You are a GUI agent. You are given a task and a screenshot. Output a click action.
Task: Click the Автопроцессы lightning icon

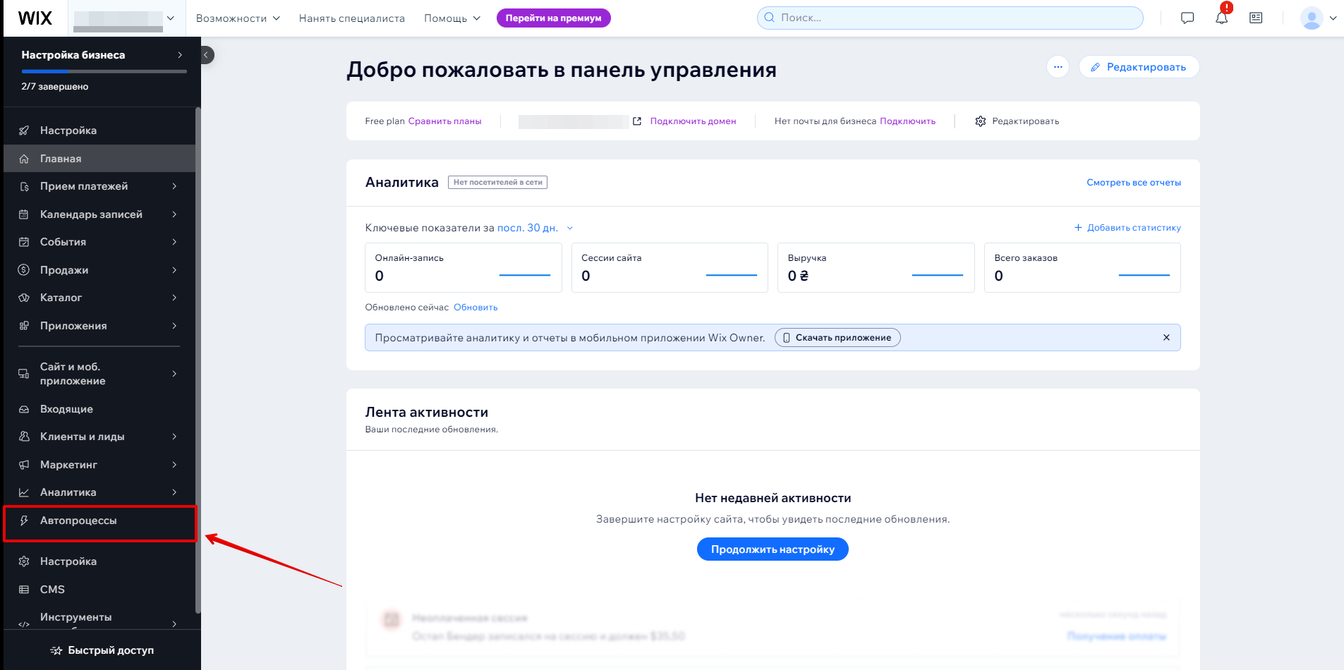click(x=24, y=520)
